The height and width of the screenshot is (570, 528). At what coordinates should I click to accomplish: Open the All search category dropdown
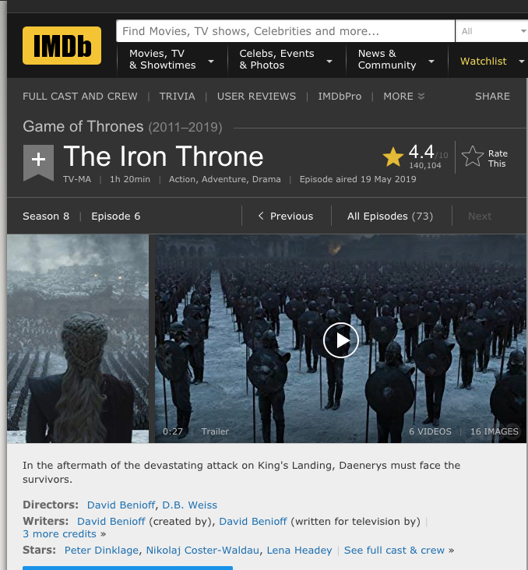[x=491, y=31]
